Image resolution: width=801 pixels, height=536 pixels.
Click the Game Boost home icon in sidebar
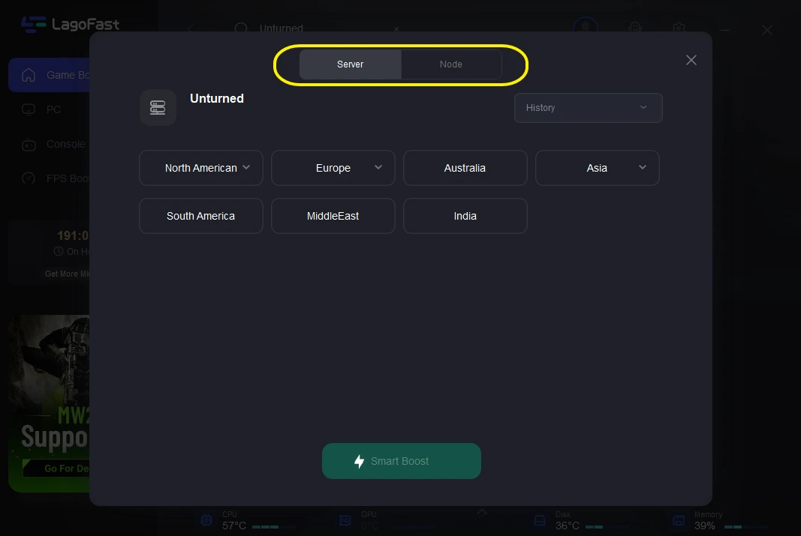[x=29, y=75]
